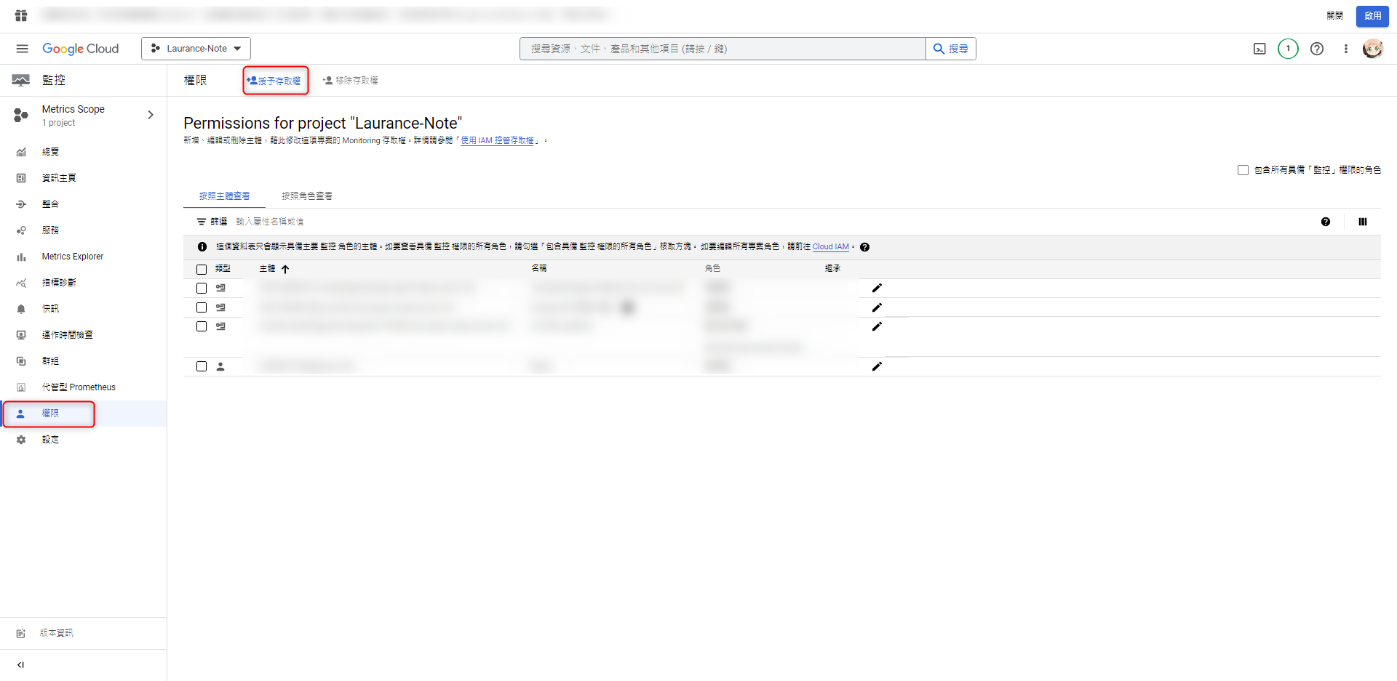This screenshot has width=1397, height=681.
Task: Click the 監控 Monitoring product icon
Action: [x=20, y=80]
